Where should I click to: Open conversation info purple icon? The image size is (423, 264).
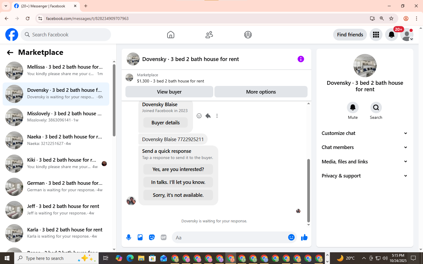coord(301,59)
